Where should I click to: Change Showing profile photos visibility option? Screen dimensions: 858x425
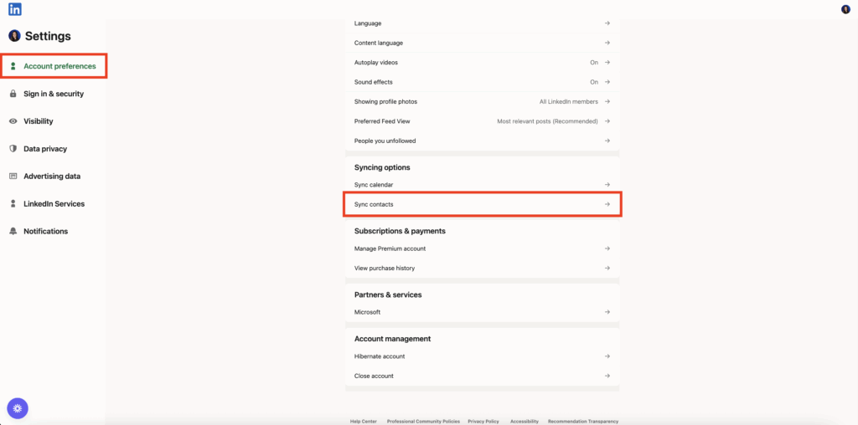coord(574,101)
